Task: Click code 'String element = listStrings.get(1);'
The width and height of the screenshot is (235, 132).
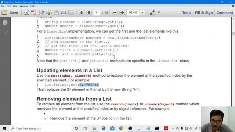Action: tap(83, 22)
